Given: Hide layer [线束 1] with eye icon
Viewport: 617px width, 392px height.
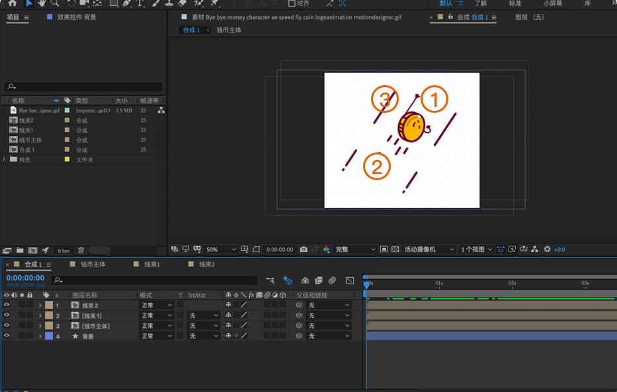Looking at the screenshot, I should (7, 315).
